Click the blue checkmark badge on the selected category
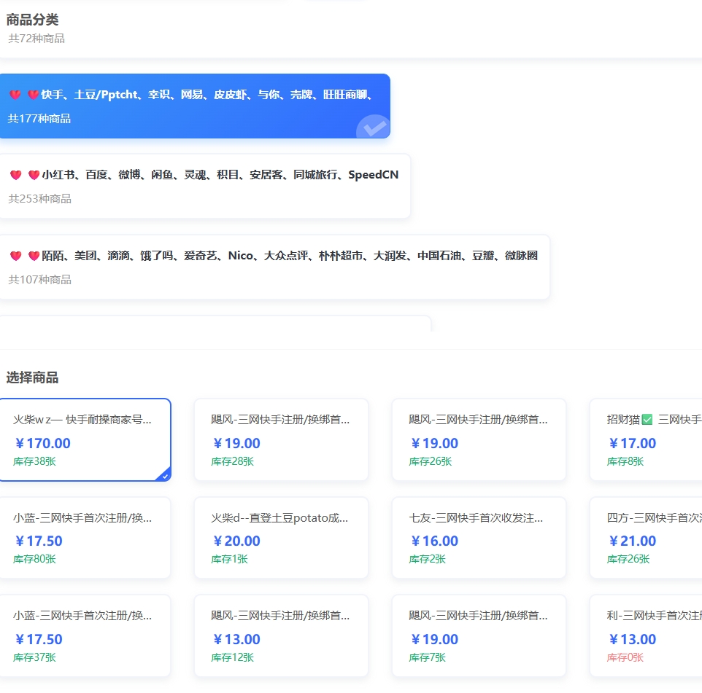702x693 pixels. [374, 128]
